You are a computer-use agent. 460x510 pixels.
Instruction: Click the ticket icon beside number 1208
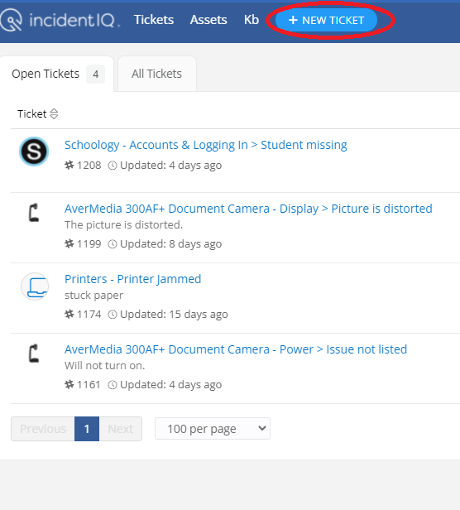pos(69,166)
